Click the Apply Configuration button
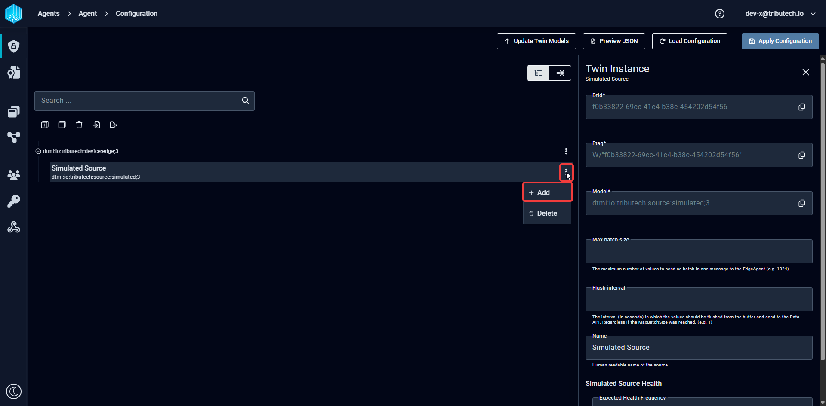The image size is (826, 406). pyautogui.click(x=780, y=41)
